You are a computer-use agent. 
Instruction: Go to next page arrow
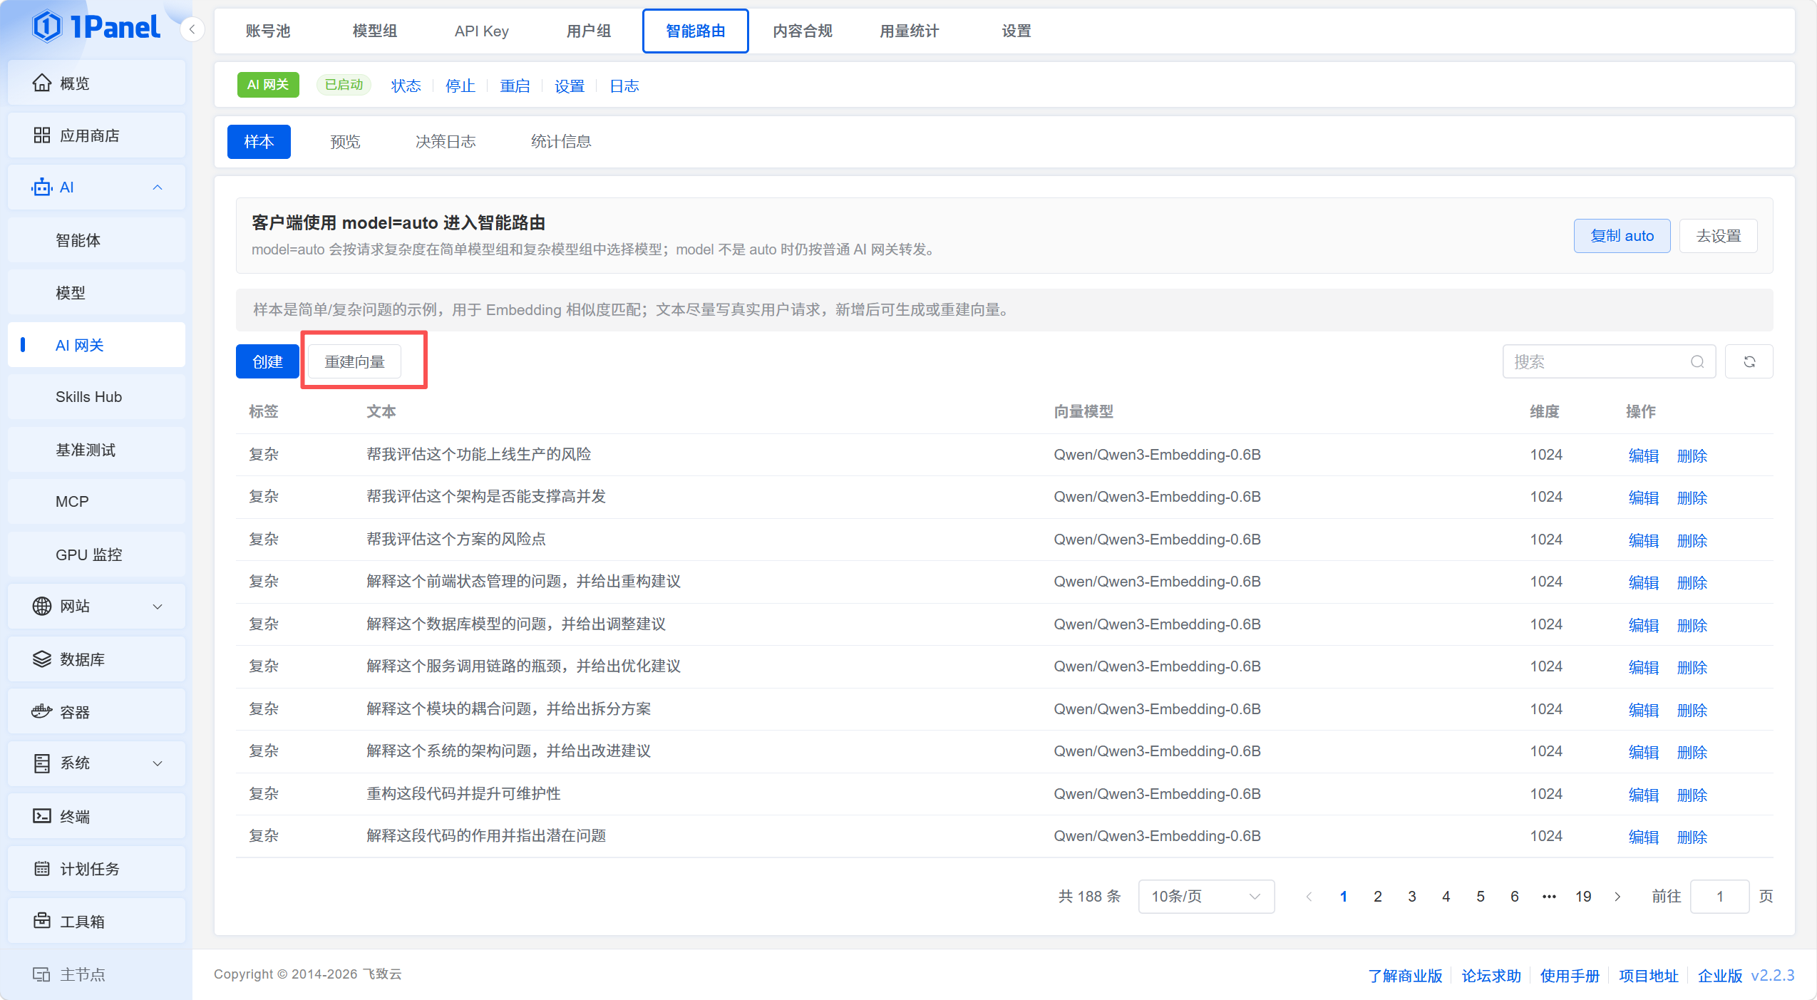1617,897
